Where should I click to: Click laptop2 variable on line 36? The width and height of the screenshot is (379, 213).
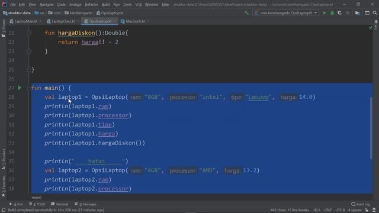point(70,170)
